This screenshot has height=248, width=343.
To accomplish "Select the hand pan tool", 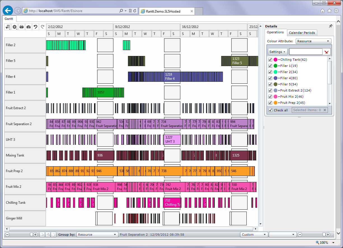I will pos(53,235).
